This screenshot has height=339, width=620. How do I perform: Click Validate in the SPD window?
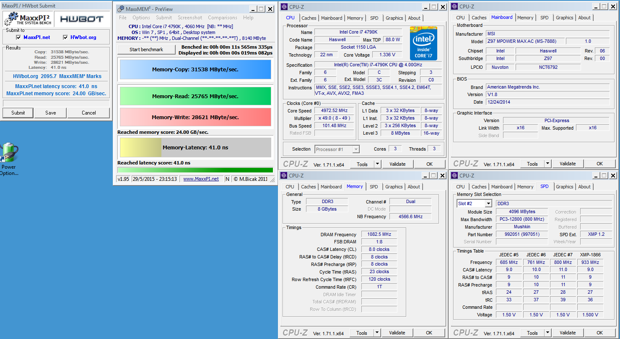click(568, 333)
